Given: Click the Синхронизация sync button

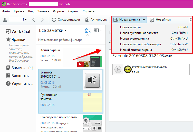Looking at the screenshot, I should [x=66, y=20].
